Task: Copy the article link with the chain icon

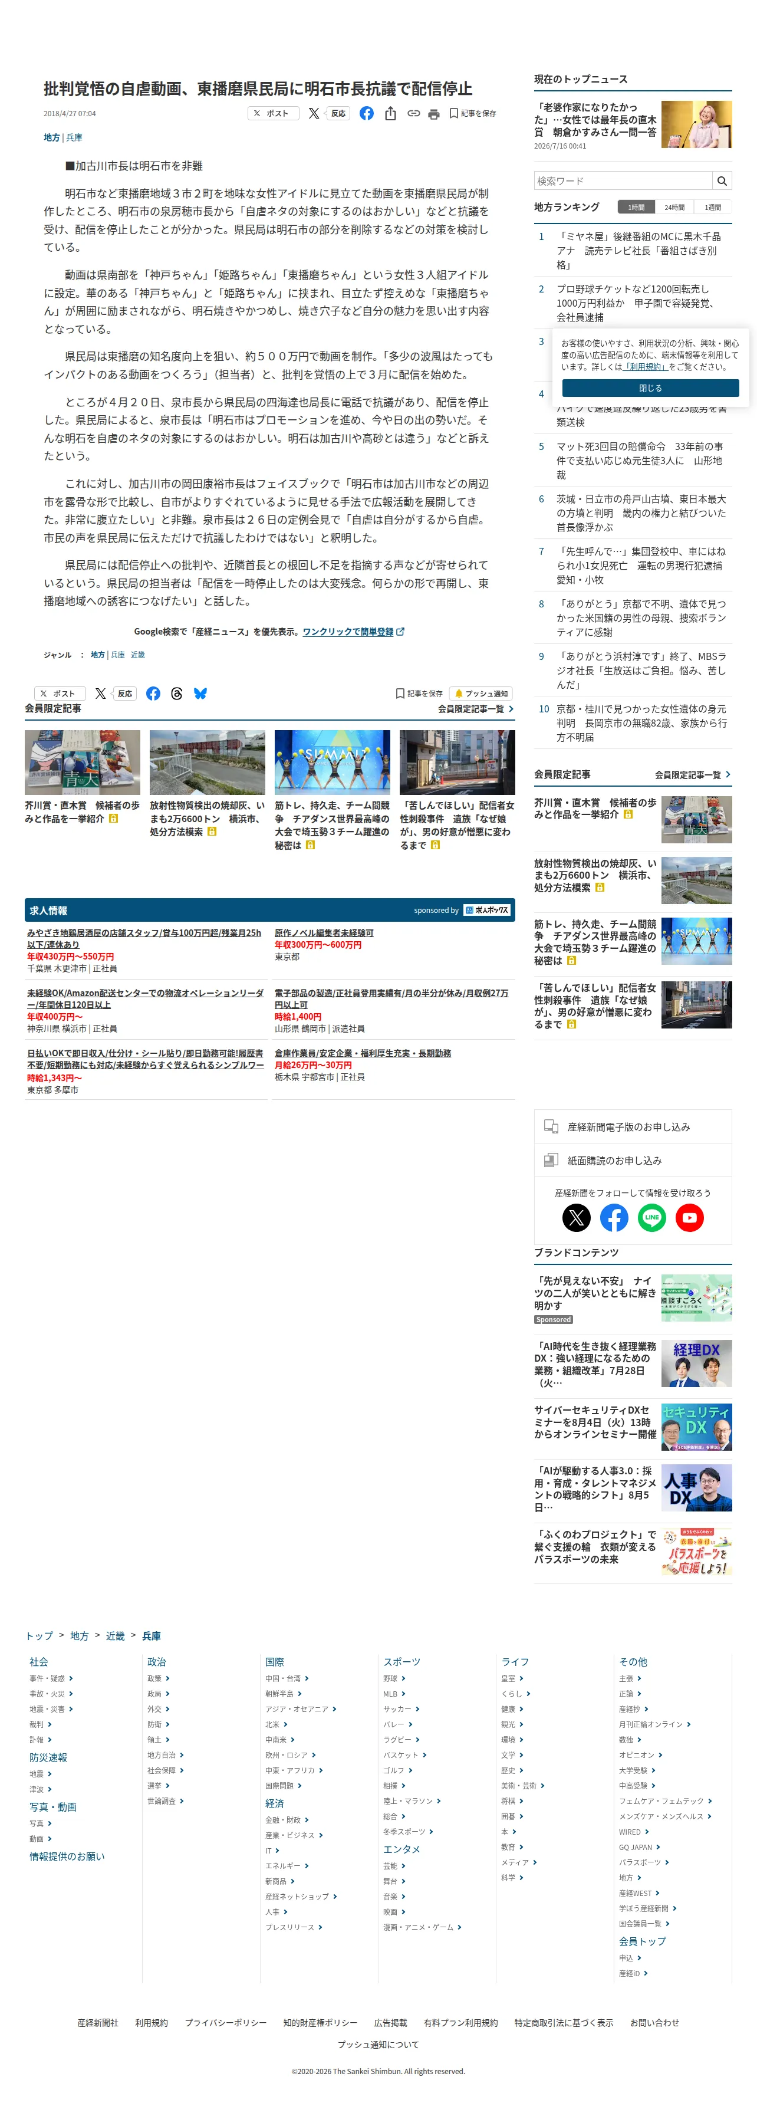Action: coord(413,113)
